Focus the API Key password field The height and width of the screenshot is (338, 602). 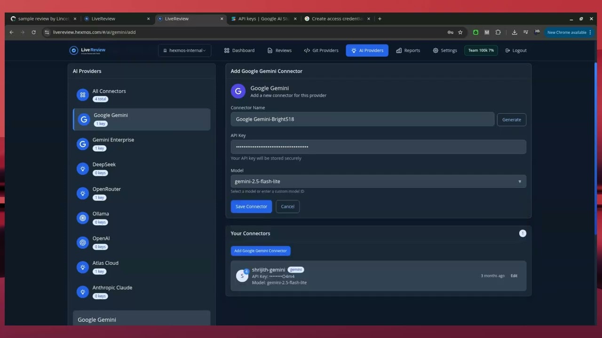(x=378, y=146)
